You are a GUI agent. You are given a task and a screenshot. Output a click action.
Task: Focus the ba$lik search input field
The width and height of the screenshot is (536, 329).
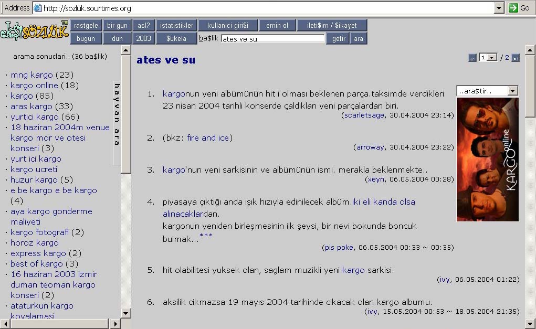pos(272,39)
